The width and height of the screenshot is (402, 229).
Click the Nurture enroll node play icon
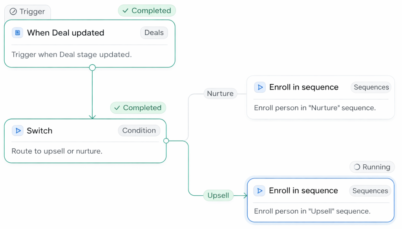click(x=259, y=87)
